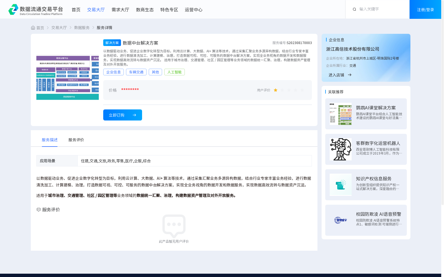Click 此产品暂无用户评价 message
444x277 pixels.
pyautogui.click(x=174, y=242)
